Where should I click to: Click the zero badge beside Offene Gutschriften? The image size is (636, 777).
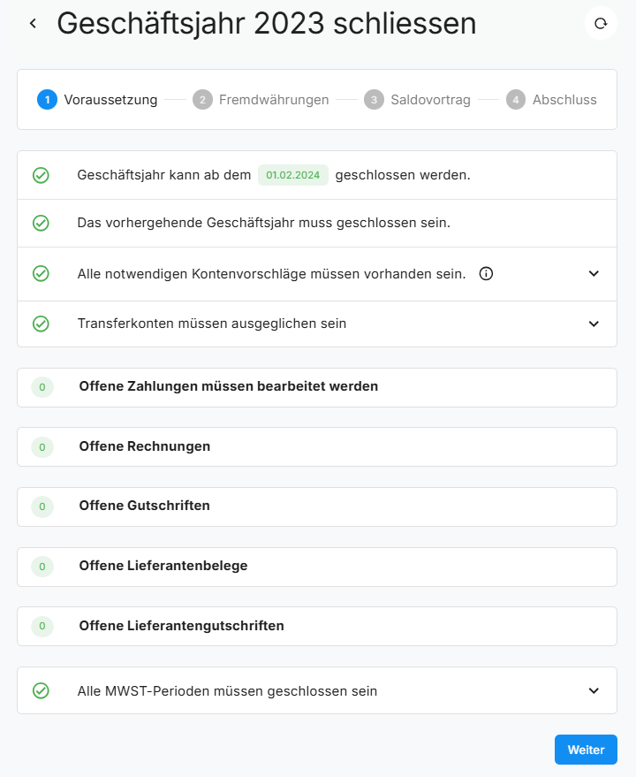[42, 507]
